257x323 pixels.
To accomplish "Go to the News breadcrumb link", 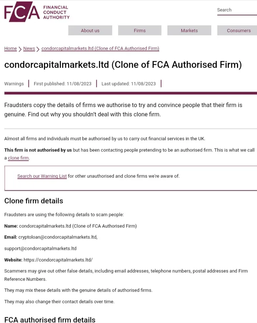I will point(29,48).
